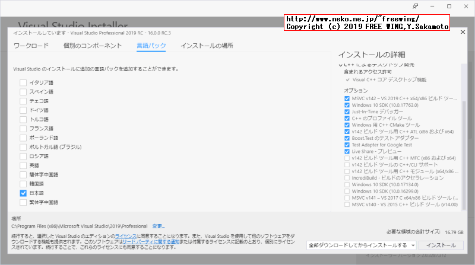Check MSVC v140 - VS 2015 C++ build tools

click(347, 205)
